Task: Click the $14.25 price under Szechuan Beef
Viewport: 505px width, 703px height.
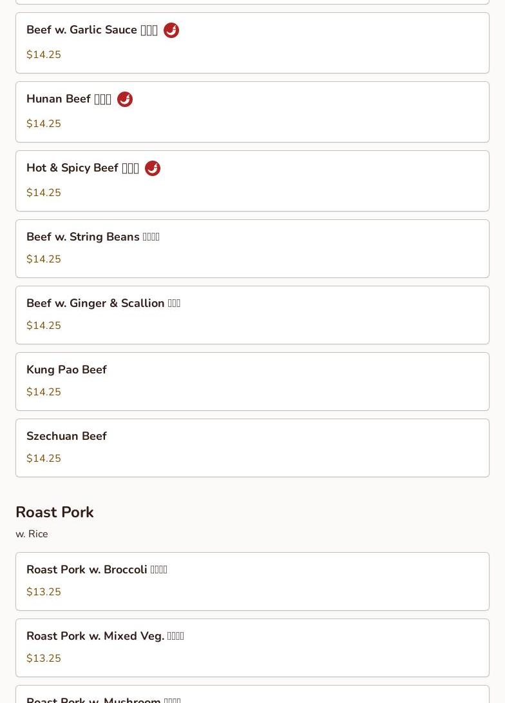Action: [44, 458]
